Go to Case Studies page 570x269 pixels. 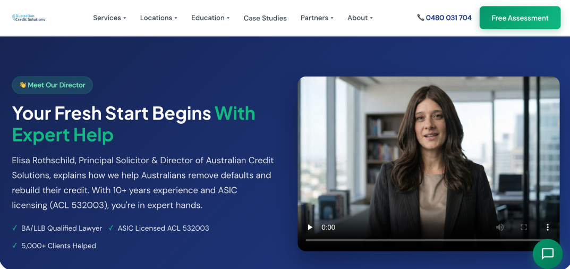coord(265,18)
